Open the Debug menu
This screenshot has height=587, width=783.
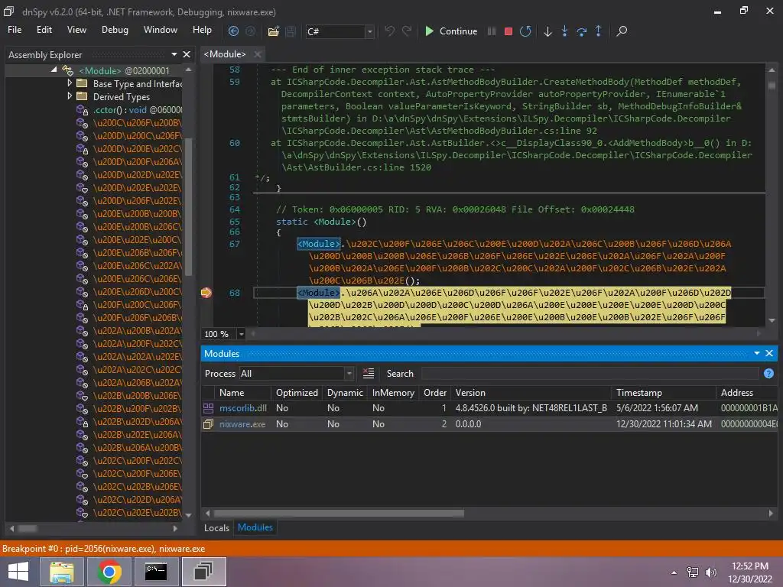115,30
